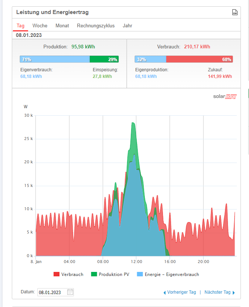Screen dimensions: 249x307
Task: Click the Datum input field
Action: click(x=55, y=292)
